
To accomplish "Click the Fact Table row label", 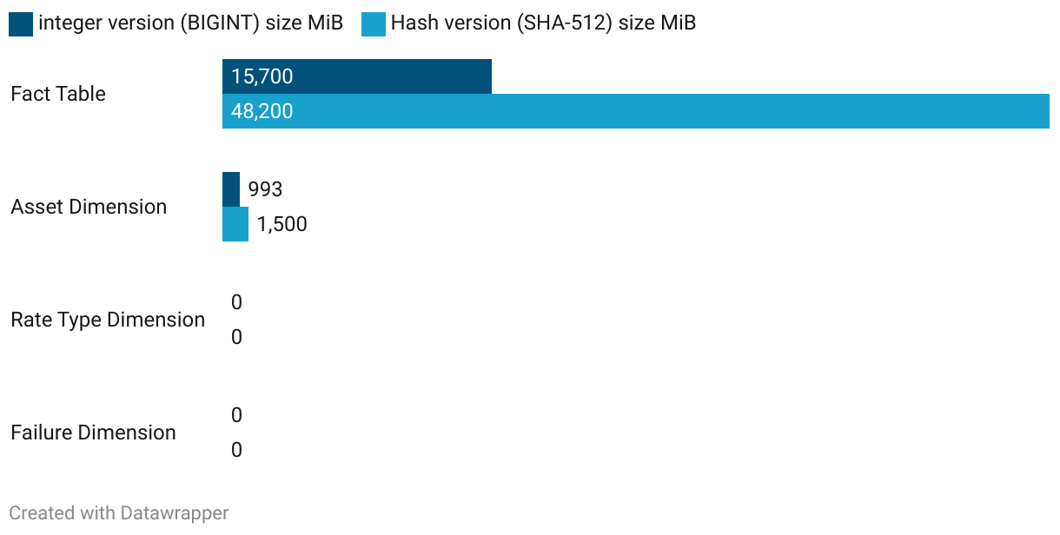I will [58, 94].
